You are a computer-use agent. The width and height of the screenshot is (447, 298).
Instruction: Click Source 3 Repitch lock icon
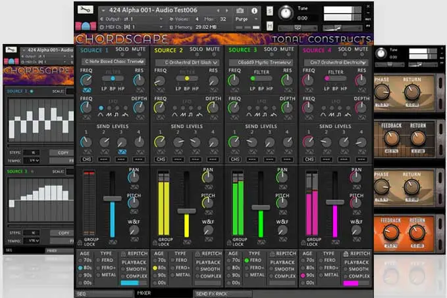[x=272, y=253]
